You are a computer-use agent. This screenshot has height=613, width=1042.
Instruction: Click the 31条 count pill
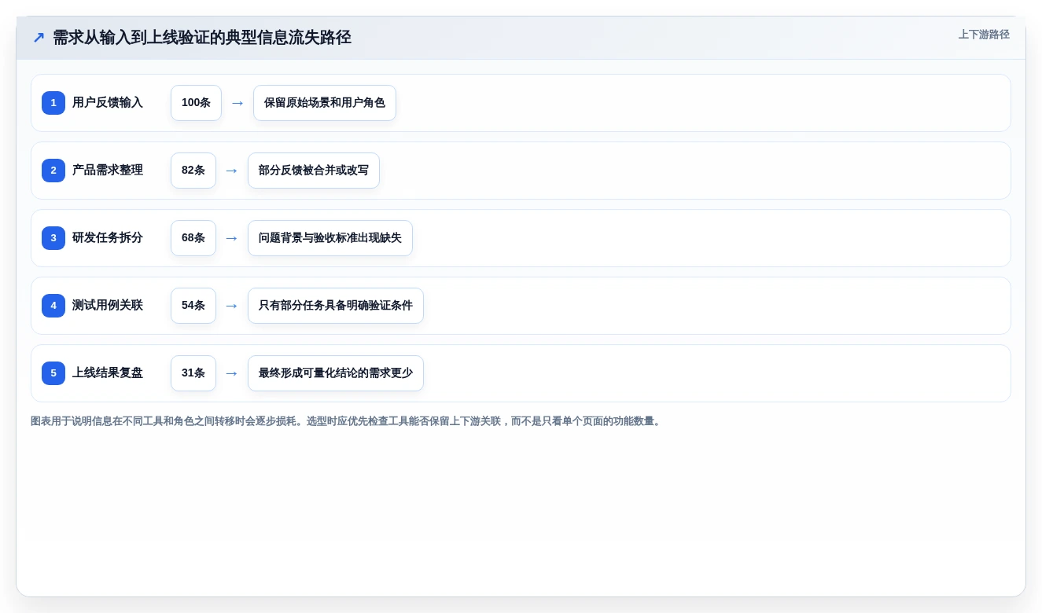coord(193,373)
